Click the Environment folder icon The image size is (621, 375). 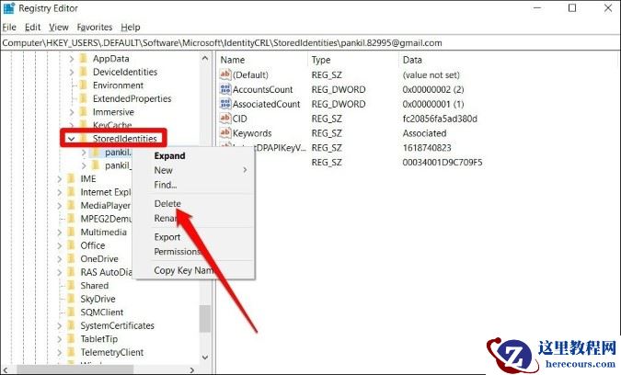(x=83, y=85)
